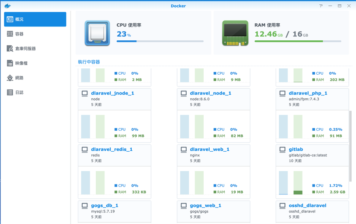Click the 概況 sidebar icon
The width and height of the screenshot is (356, 224).
pyautogui.click(x=10, y=19)
